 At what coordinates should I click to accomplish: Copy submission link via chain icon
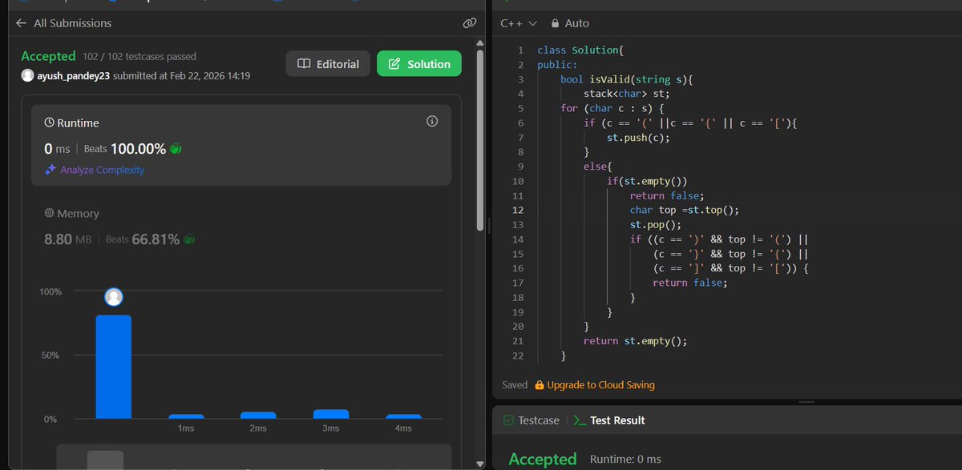point(471,23)
